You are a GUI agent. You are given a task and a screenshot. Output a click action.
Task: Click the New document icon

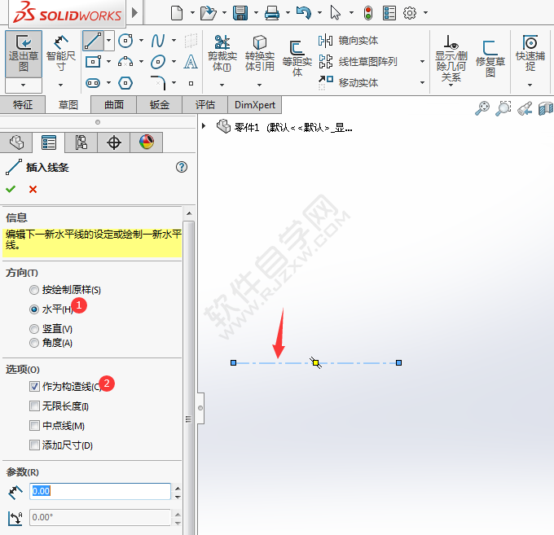177,13
